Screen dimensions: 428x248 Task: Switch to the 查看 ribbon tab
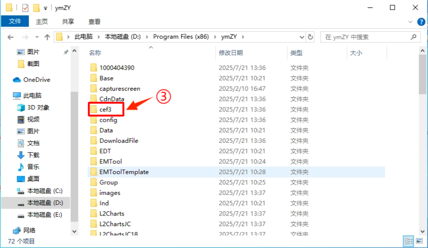point(94,21)
